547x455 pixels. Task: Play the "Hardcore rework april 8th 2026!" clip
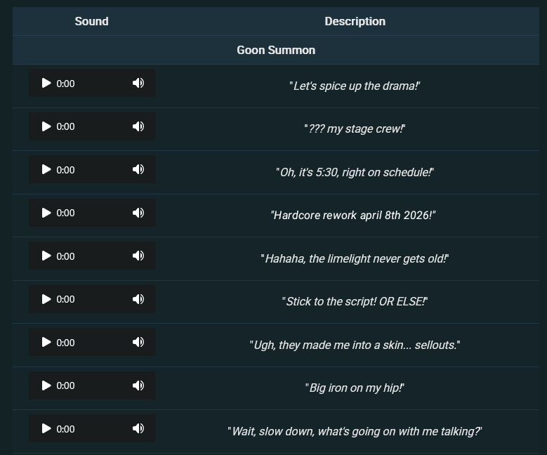46,213
